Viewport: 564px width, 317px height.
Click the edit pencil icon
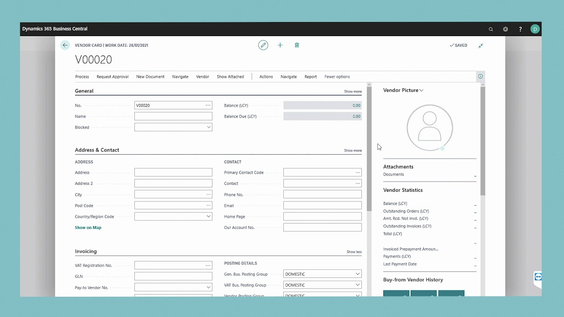(263, 45)
